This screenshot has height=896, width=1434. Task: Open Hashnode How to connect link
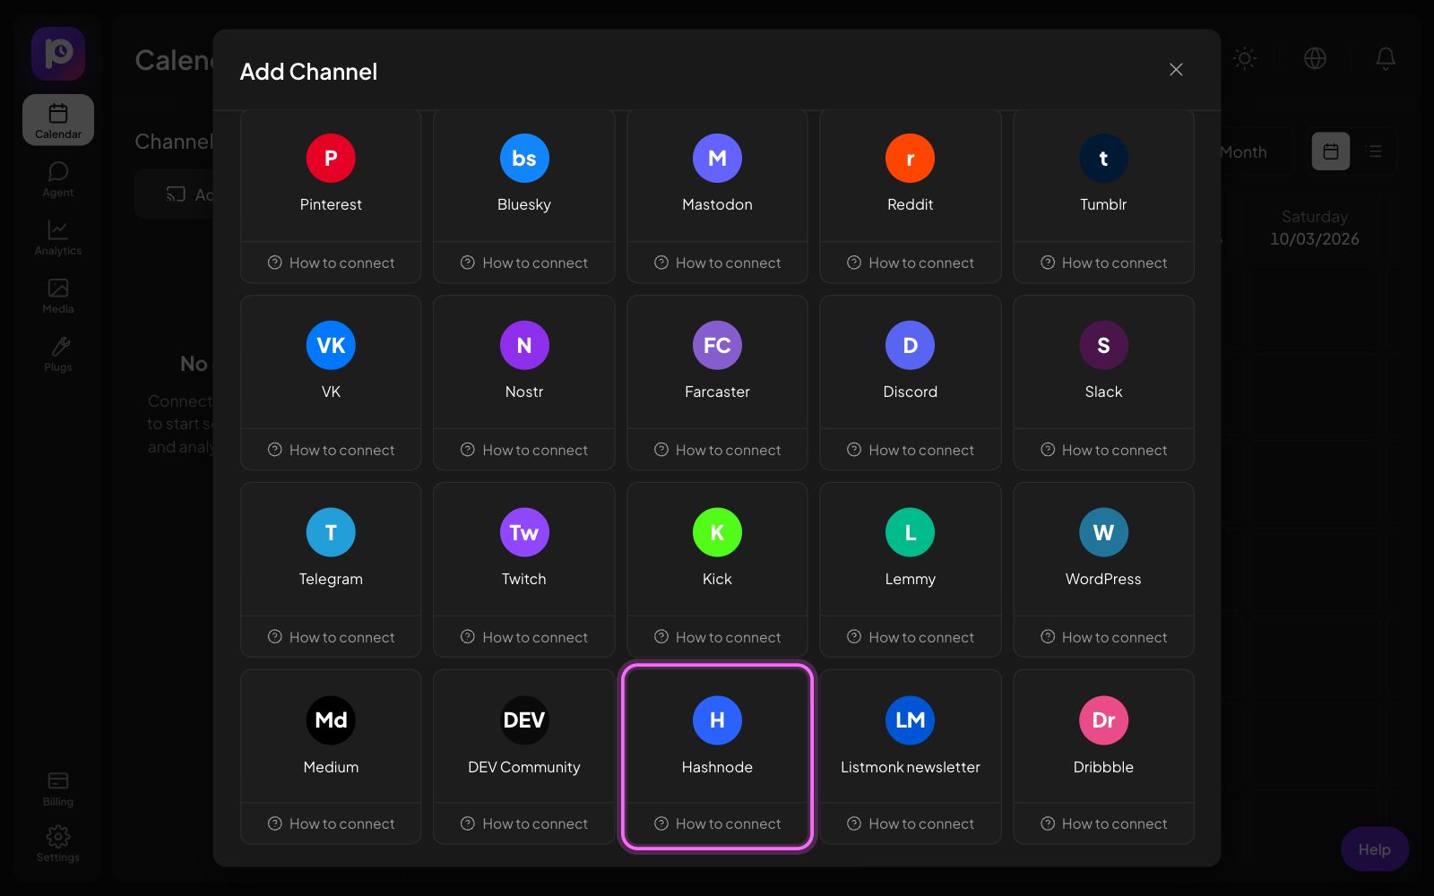[717, 823]
